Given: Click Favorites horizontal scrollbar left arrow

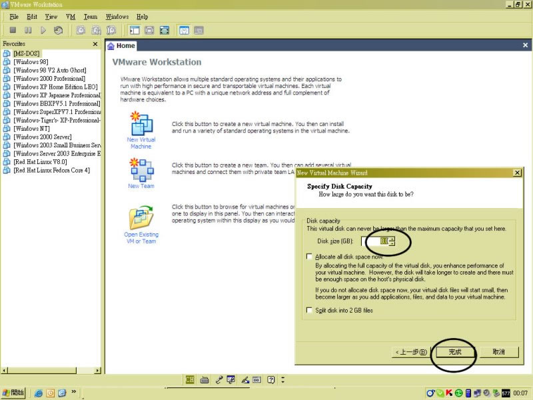Looking at the screenshot, I should point(5,371).
